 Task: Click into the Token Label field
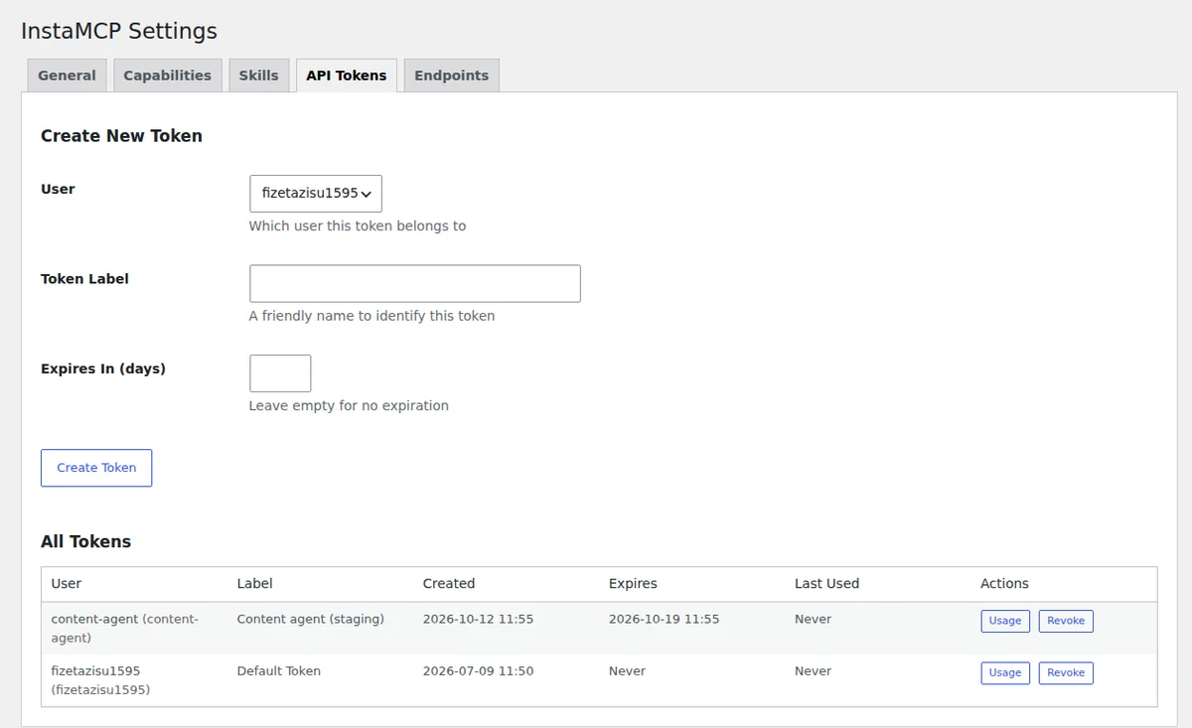coord(415,283)
